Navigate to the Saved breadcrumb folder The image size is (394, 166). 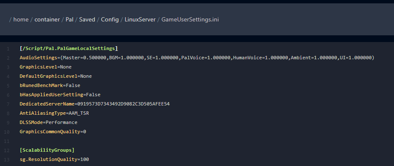[x=87, y=19]
